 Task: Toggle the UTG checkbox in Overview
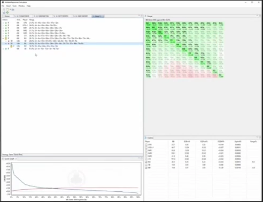146,145
